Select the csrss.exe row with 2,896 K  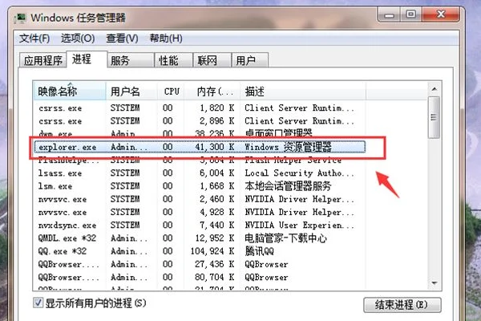[x=200, y=120]
